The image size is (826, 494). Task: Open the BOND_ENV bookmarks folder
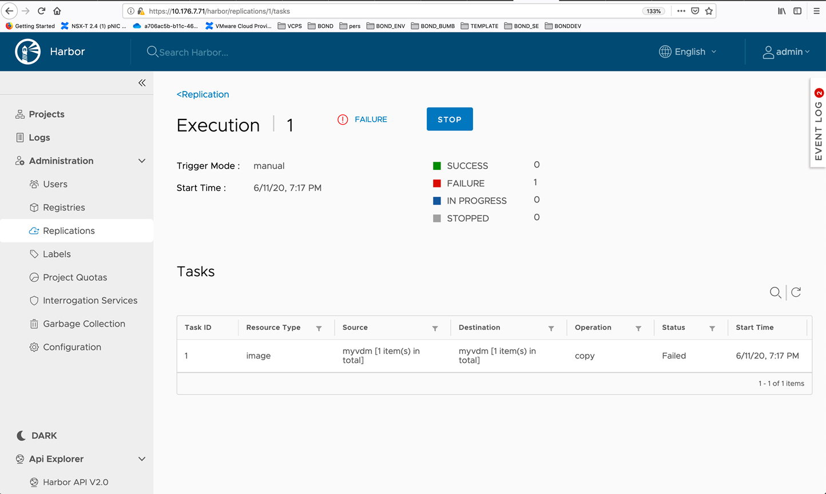[x=386, y=26]
